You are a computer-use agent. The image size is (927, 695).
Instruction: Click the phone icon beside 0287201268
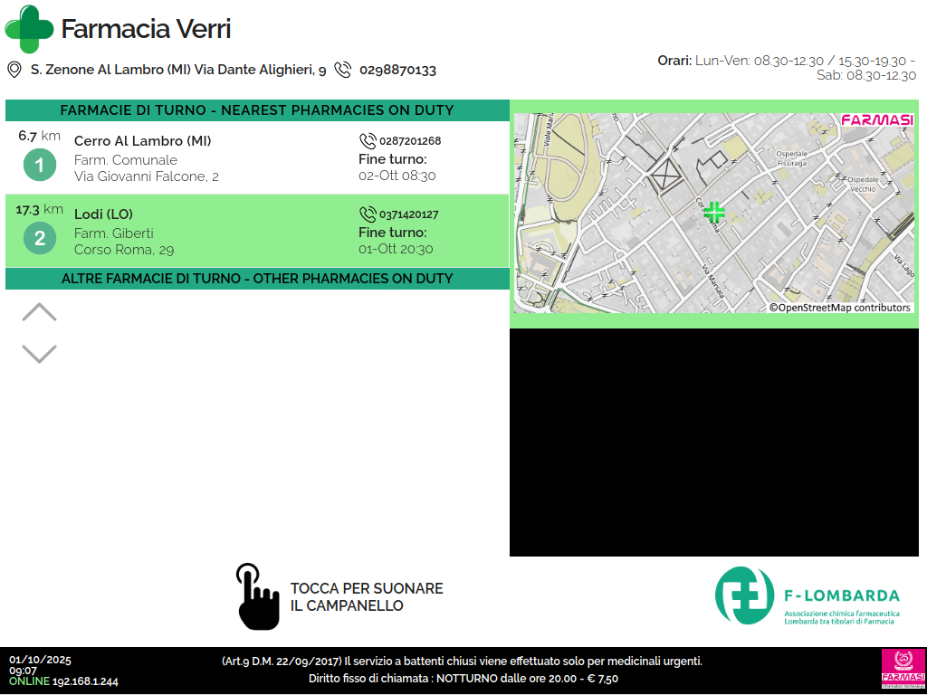pyautogui.click(x=368, y=141)
